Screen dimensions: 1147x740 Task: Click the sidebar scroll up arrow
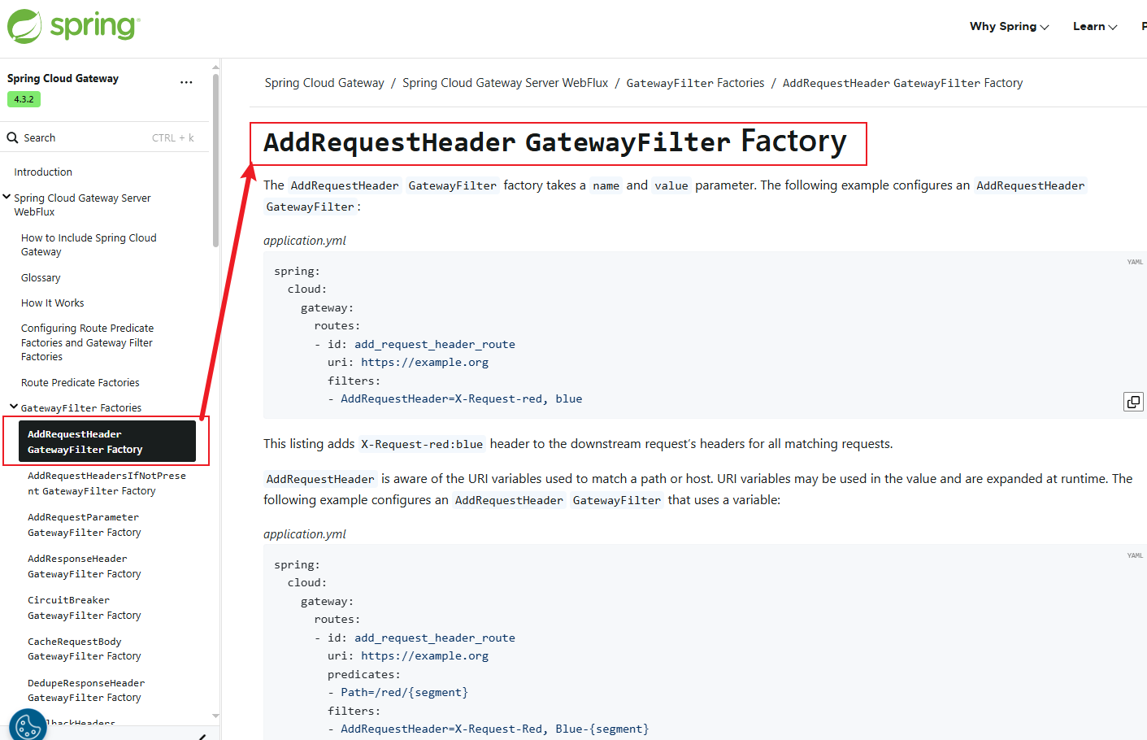point(215,67)
